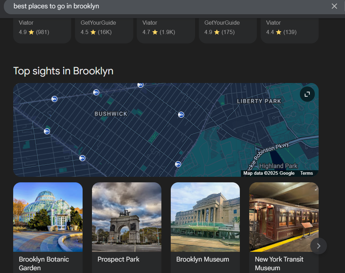Select the Brooklyn Museum title

click(x=203, y=259)
